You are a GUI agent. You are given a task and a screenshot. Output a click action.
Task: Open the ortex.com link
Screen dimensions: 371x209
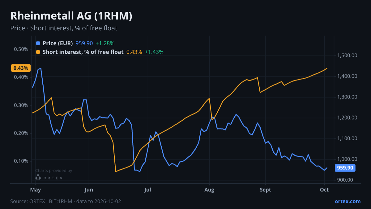click(348, 201)
